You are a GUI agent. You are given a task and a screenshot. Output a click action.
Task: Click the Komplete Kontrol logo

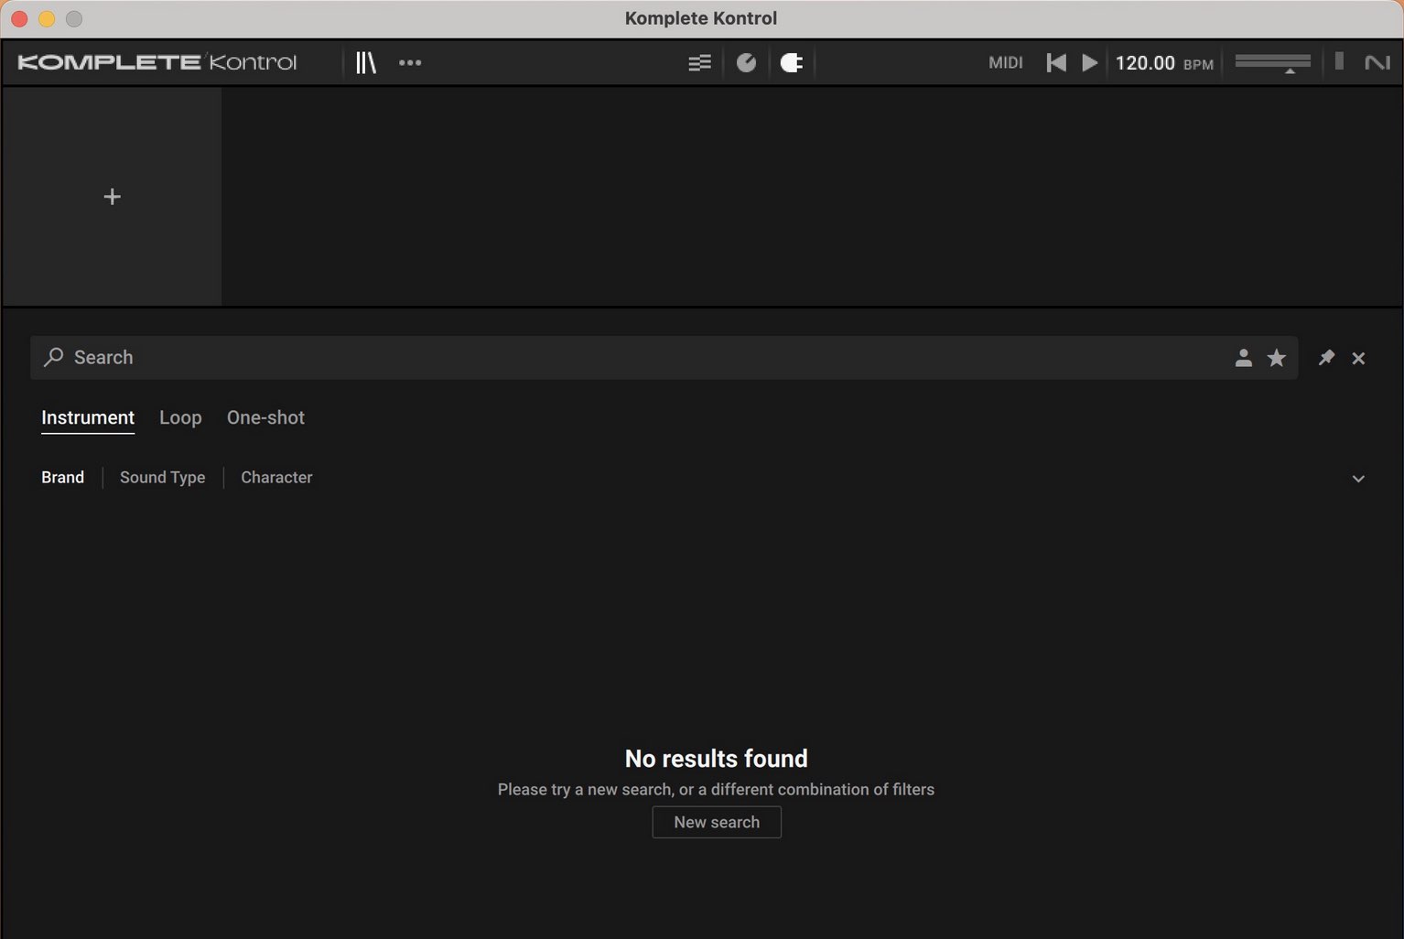tap(157, 62)
